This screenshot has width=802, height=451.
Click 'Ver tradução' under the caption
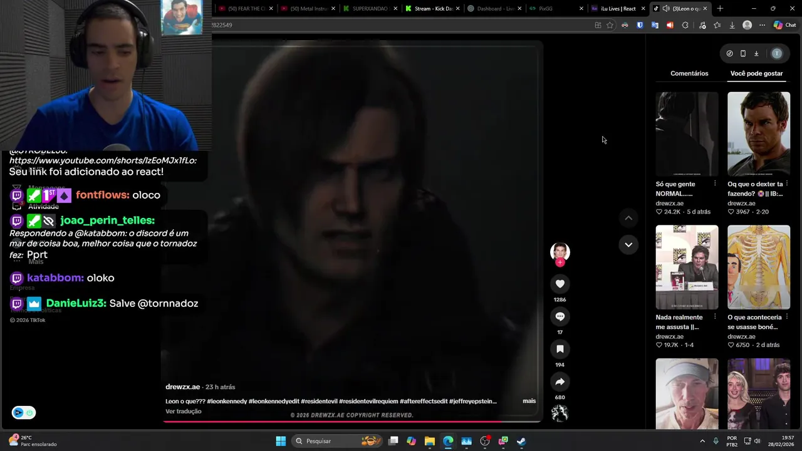[183, 412]
